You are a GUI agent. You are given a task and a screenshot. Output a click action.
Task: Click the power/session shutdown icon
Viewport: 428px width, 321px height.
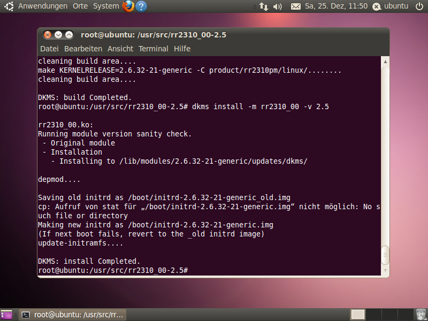(419, 6)
